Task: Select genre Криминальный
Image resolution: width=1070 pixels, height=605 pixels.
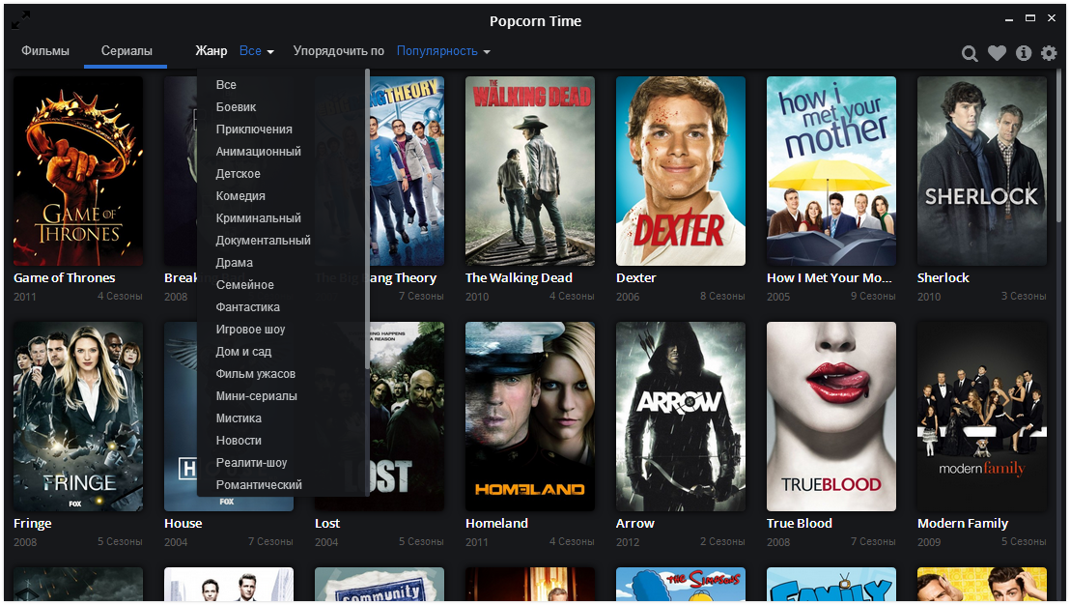Action: point(258,217)
